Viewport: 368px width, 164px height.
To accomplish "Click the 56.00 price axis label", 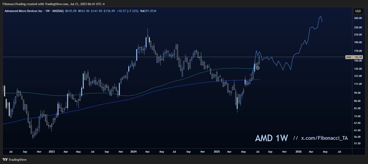I will [358, 137].
